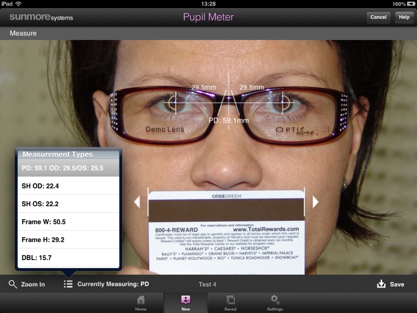The image size is (417, 313).
Task: Tap the Currently Measuring: PD label
Action: tap(113, 284)
